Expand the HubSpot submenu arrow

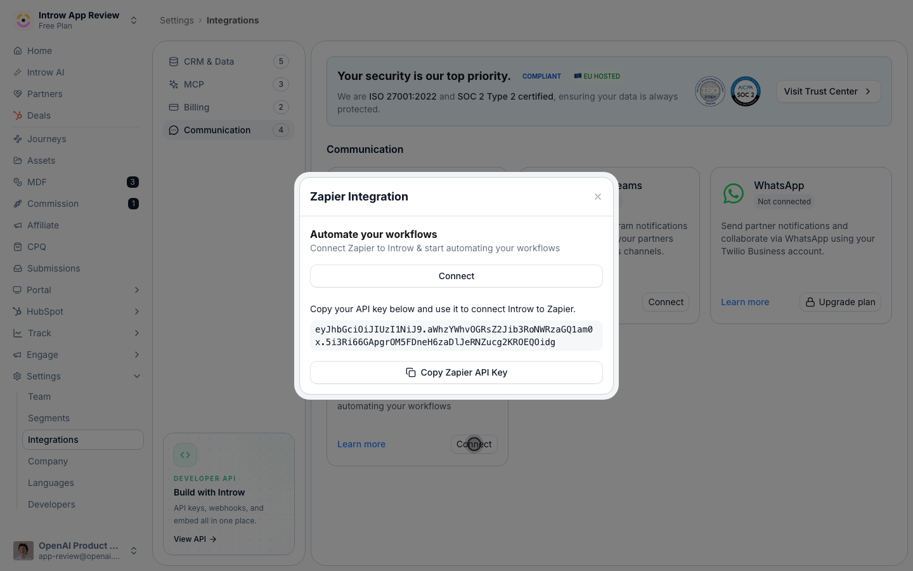point(137,312)
